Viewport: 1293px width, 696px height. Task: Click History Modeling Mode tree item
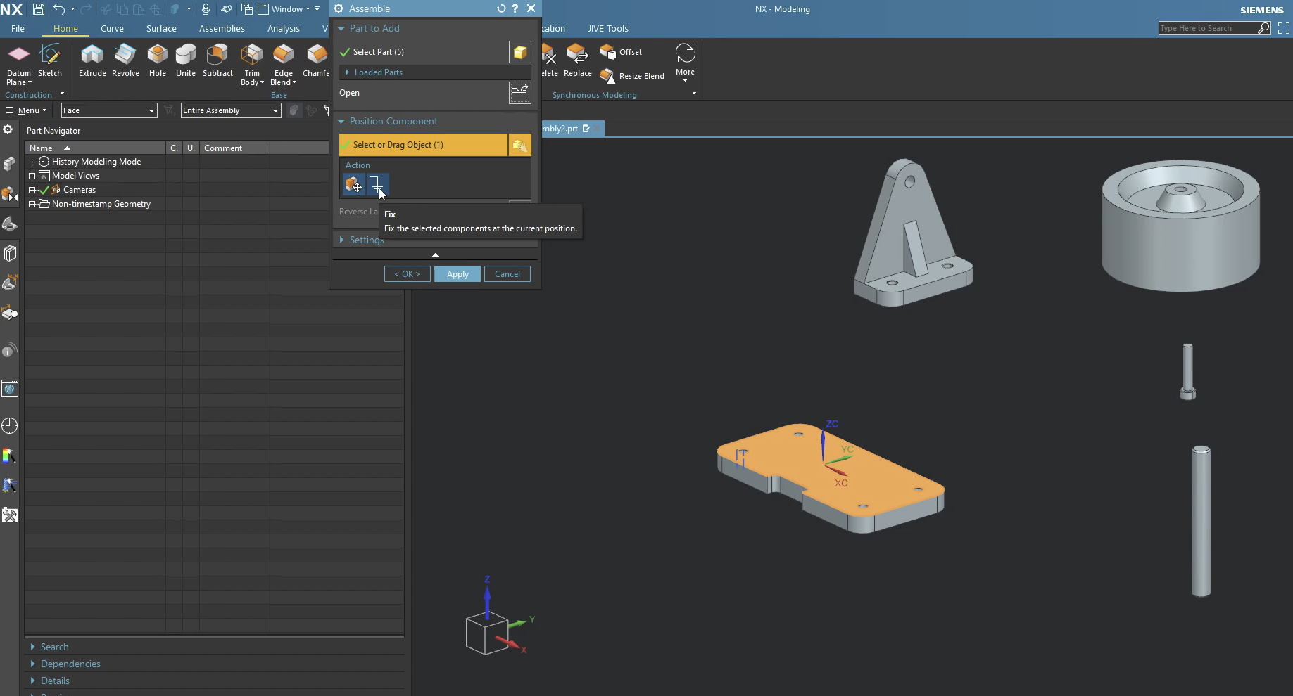click(96, 162)
